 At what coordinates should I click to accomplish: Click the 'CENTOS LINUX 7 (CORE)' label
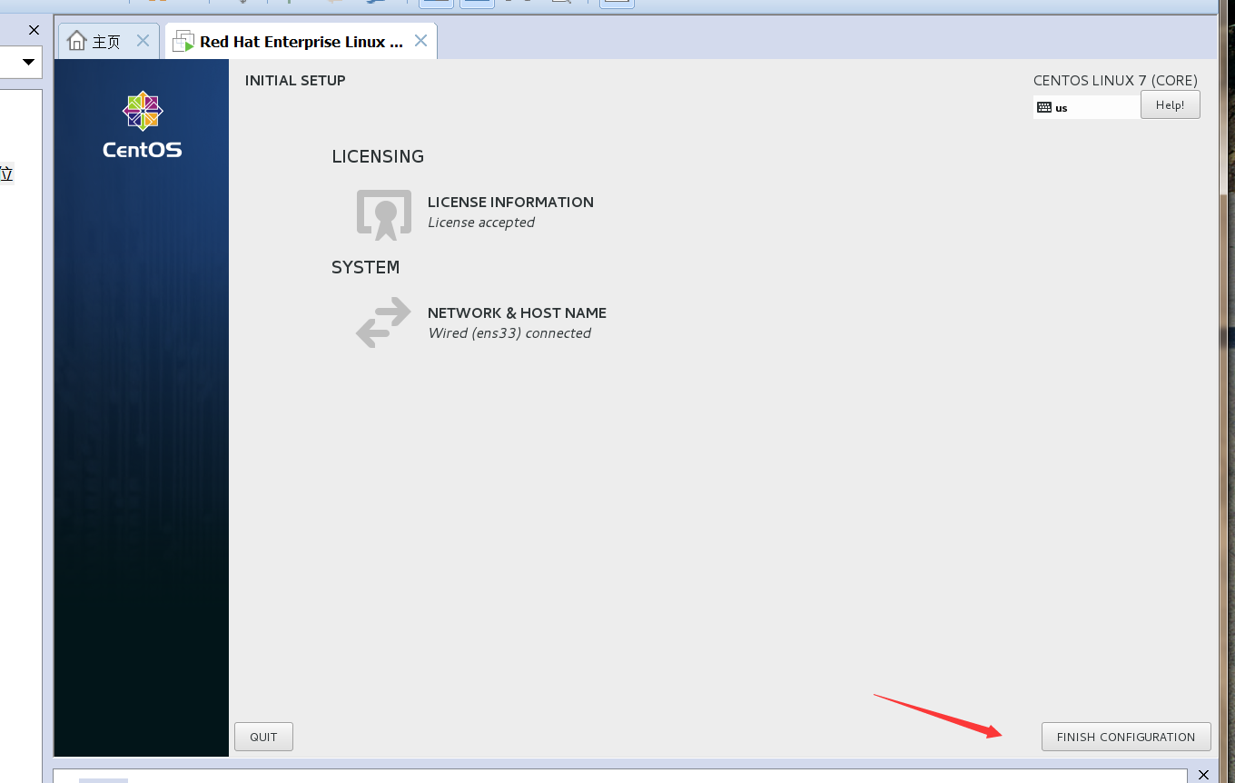(1115, 80)
